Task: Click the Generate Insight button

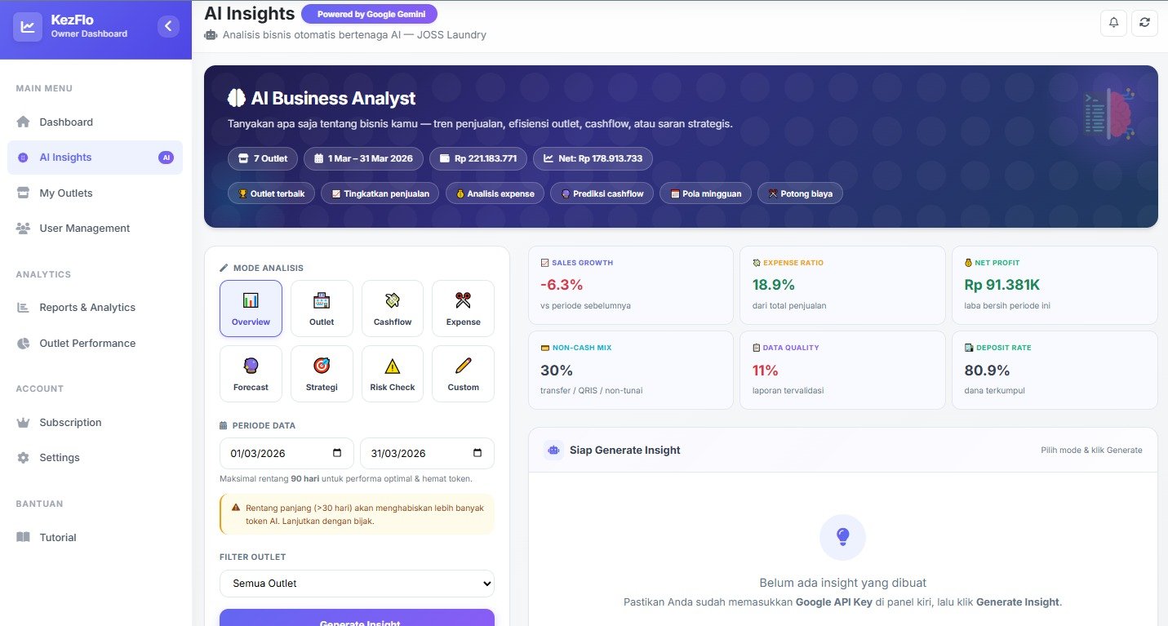Action: coord(357,619)
